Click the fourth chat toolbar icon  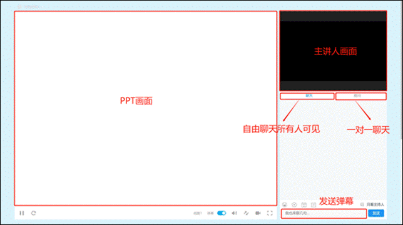click(x=314, y=205)
